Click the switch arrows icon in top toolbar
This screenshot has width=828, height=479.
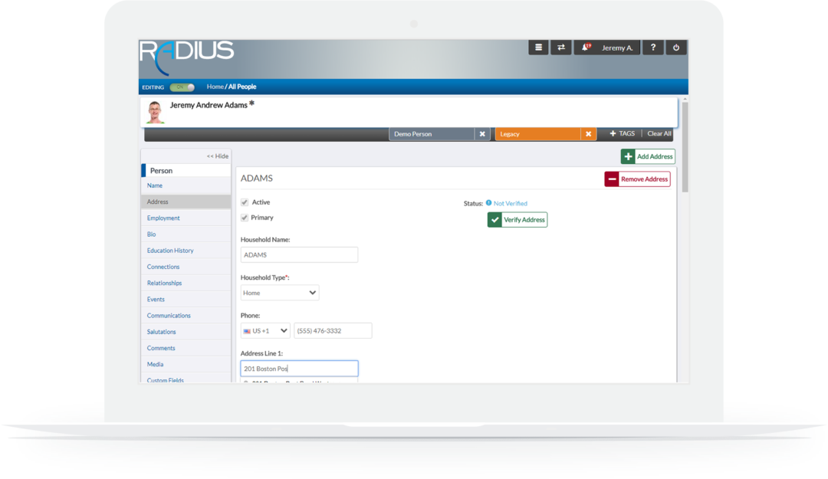(560, 47)
